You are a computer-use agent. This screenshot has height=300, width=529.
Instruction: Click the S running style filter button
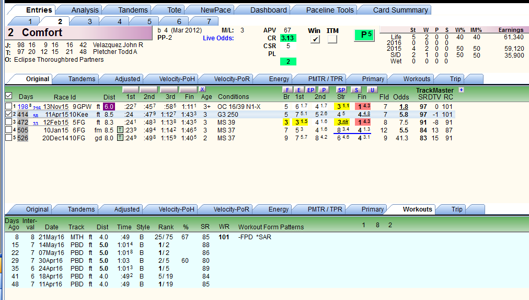click(x=356, y=90)
